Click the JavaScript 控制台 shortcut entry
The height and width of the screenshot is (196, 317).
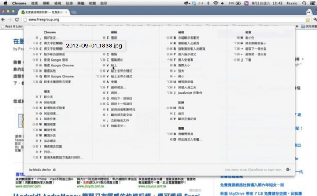[x=184, y=93]
